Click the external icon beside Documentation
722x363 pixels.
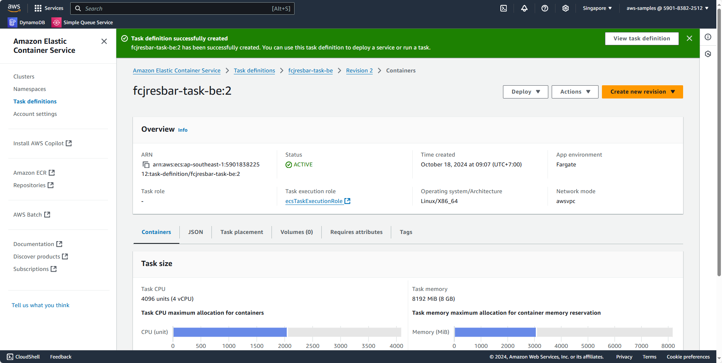click(x=59, y=244)
